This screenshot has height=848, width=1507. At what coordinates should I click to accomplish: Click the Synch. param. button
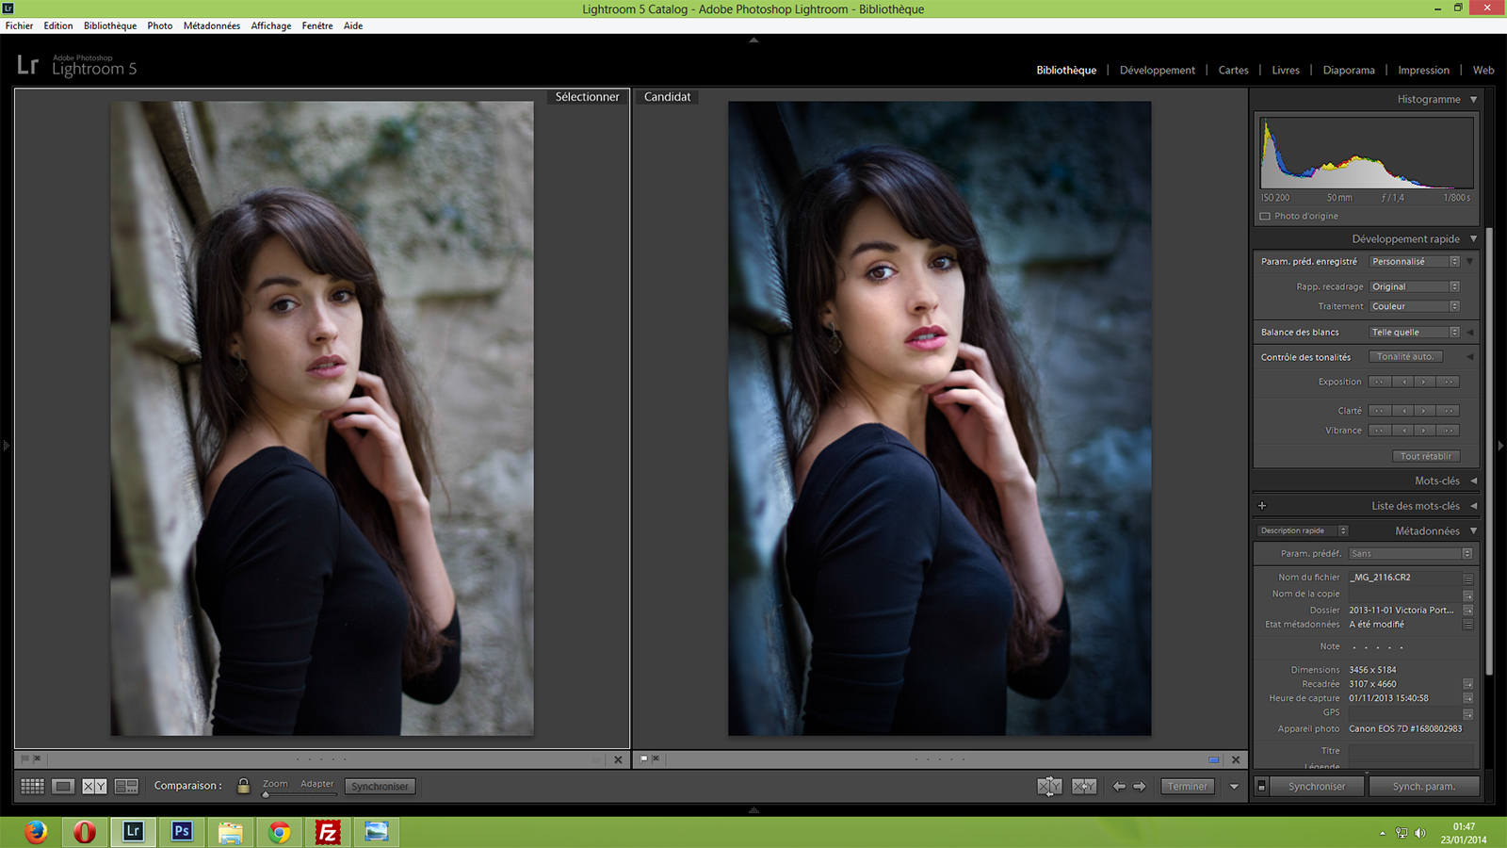[1423, 786]
